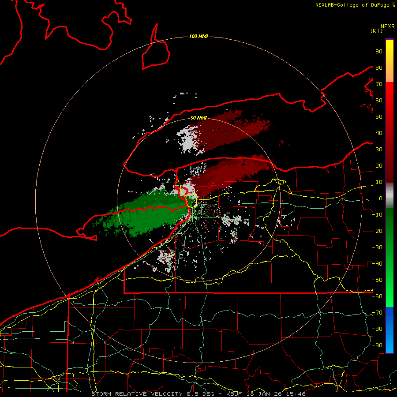Click the KBUF radar site identifier
The height and width of the screenshot is (397, 397).
(234, 394)
